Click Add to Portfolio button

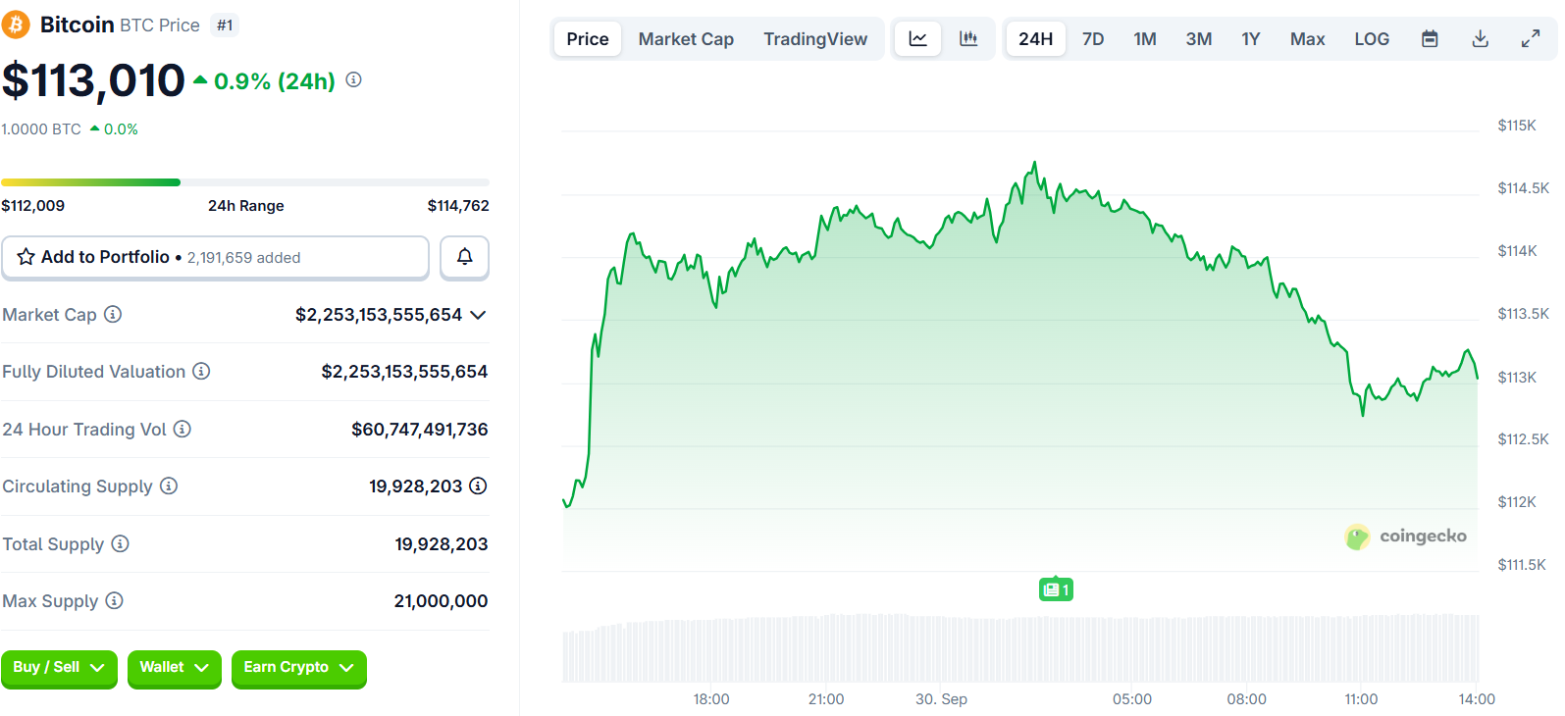[215, 257]
